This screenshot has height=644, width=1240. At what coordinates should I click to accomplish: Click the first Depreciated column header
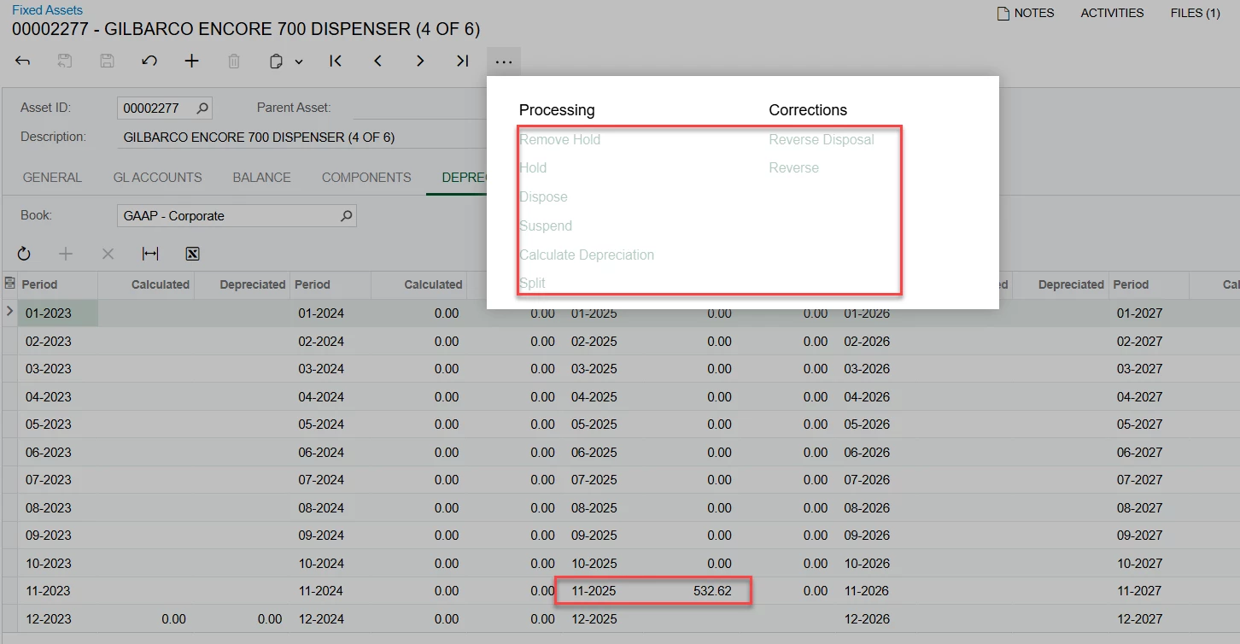tap(243, 284)
